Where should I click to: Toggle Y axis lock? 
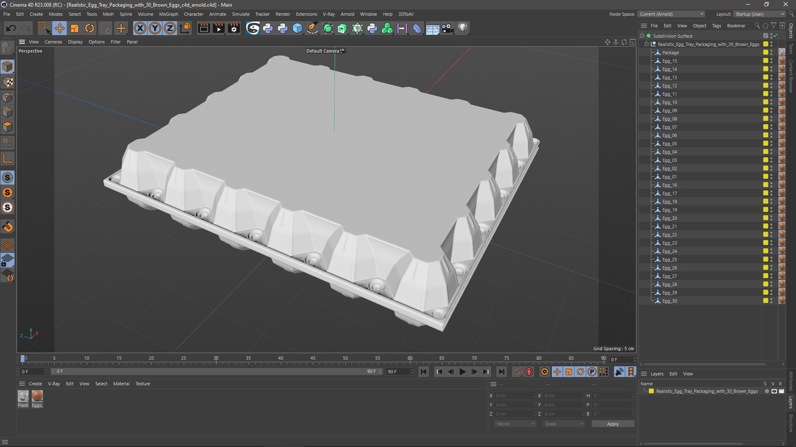click(155, 28)
